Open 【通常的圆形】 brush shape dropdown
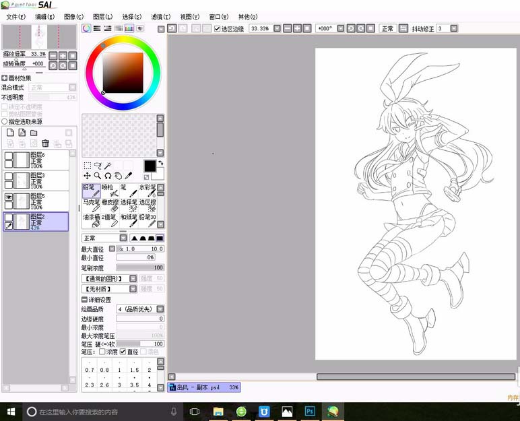This screenshot has height=421, width=520. tap(133, 278)
